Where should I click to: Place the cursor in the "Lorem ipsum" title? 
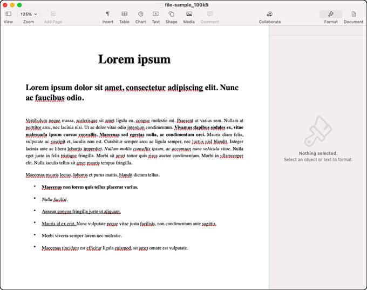134,59
